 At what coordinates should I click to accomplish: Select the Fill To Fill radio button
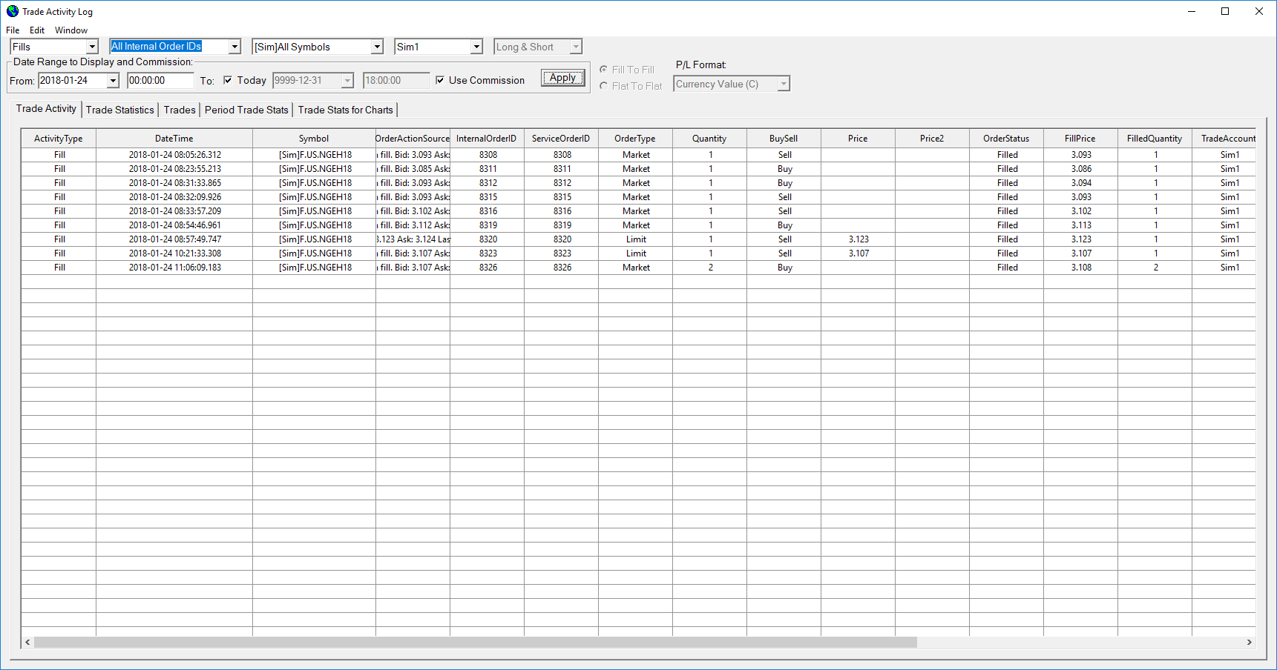click(603, 70)
